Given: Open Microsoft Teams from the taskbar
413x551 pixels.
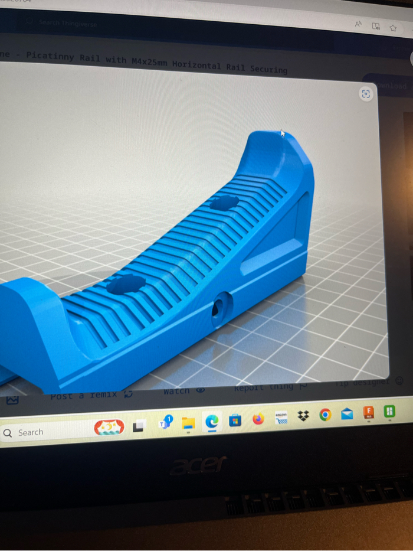Looking at the screenshot, I should click(x=165, y=423).
